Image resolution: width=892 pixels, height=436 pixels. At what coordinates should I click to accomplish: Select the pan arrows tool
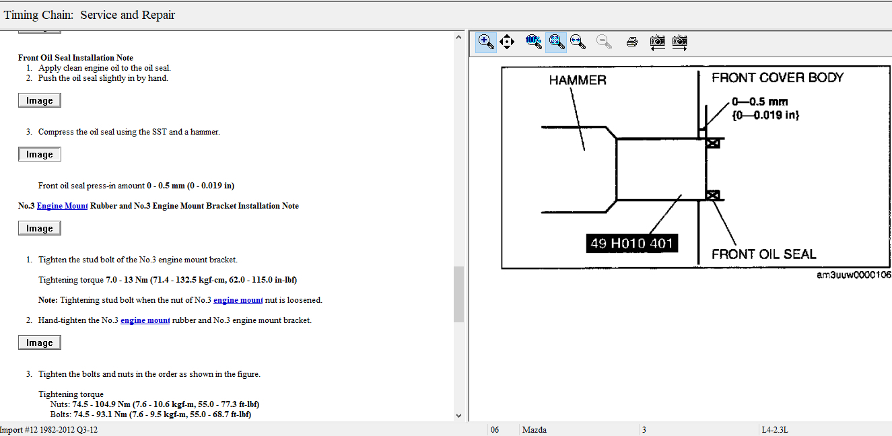pyautogui.click(x=507, y=42)
